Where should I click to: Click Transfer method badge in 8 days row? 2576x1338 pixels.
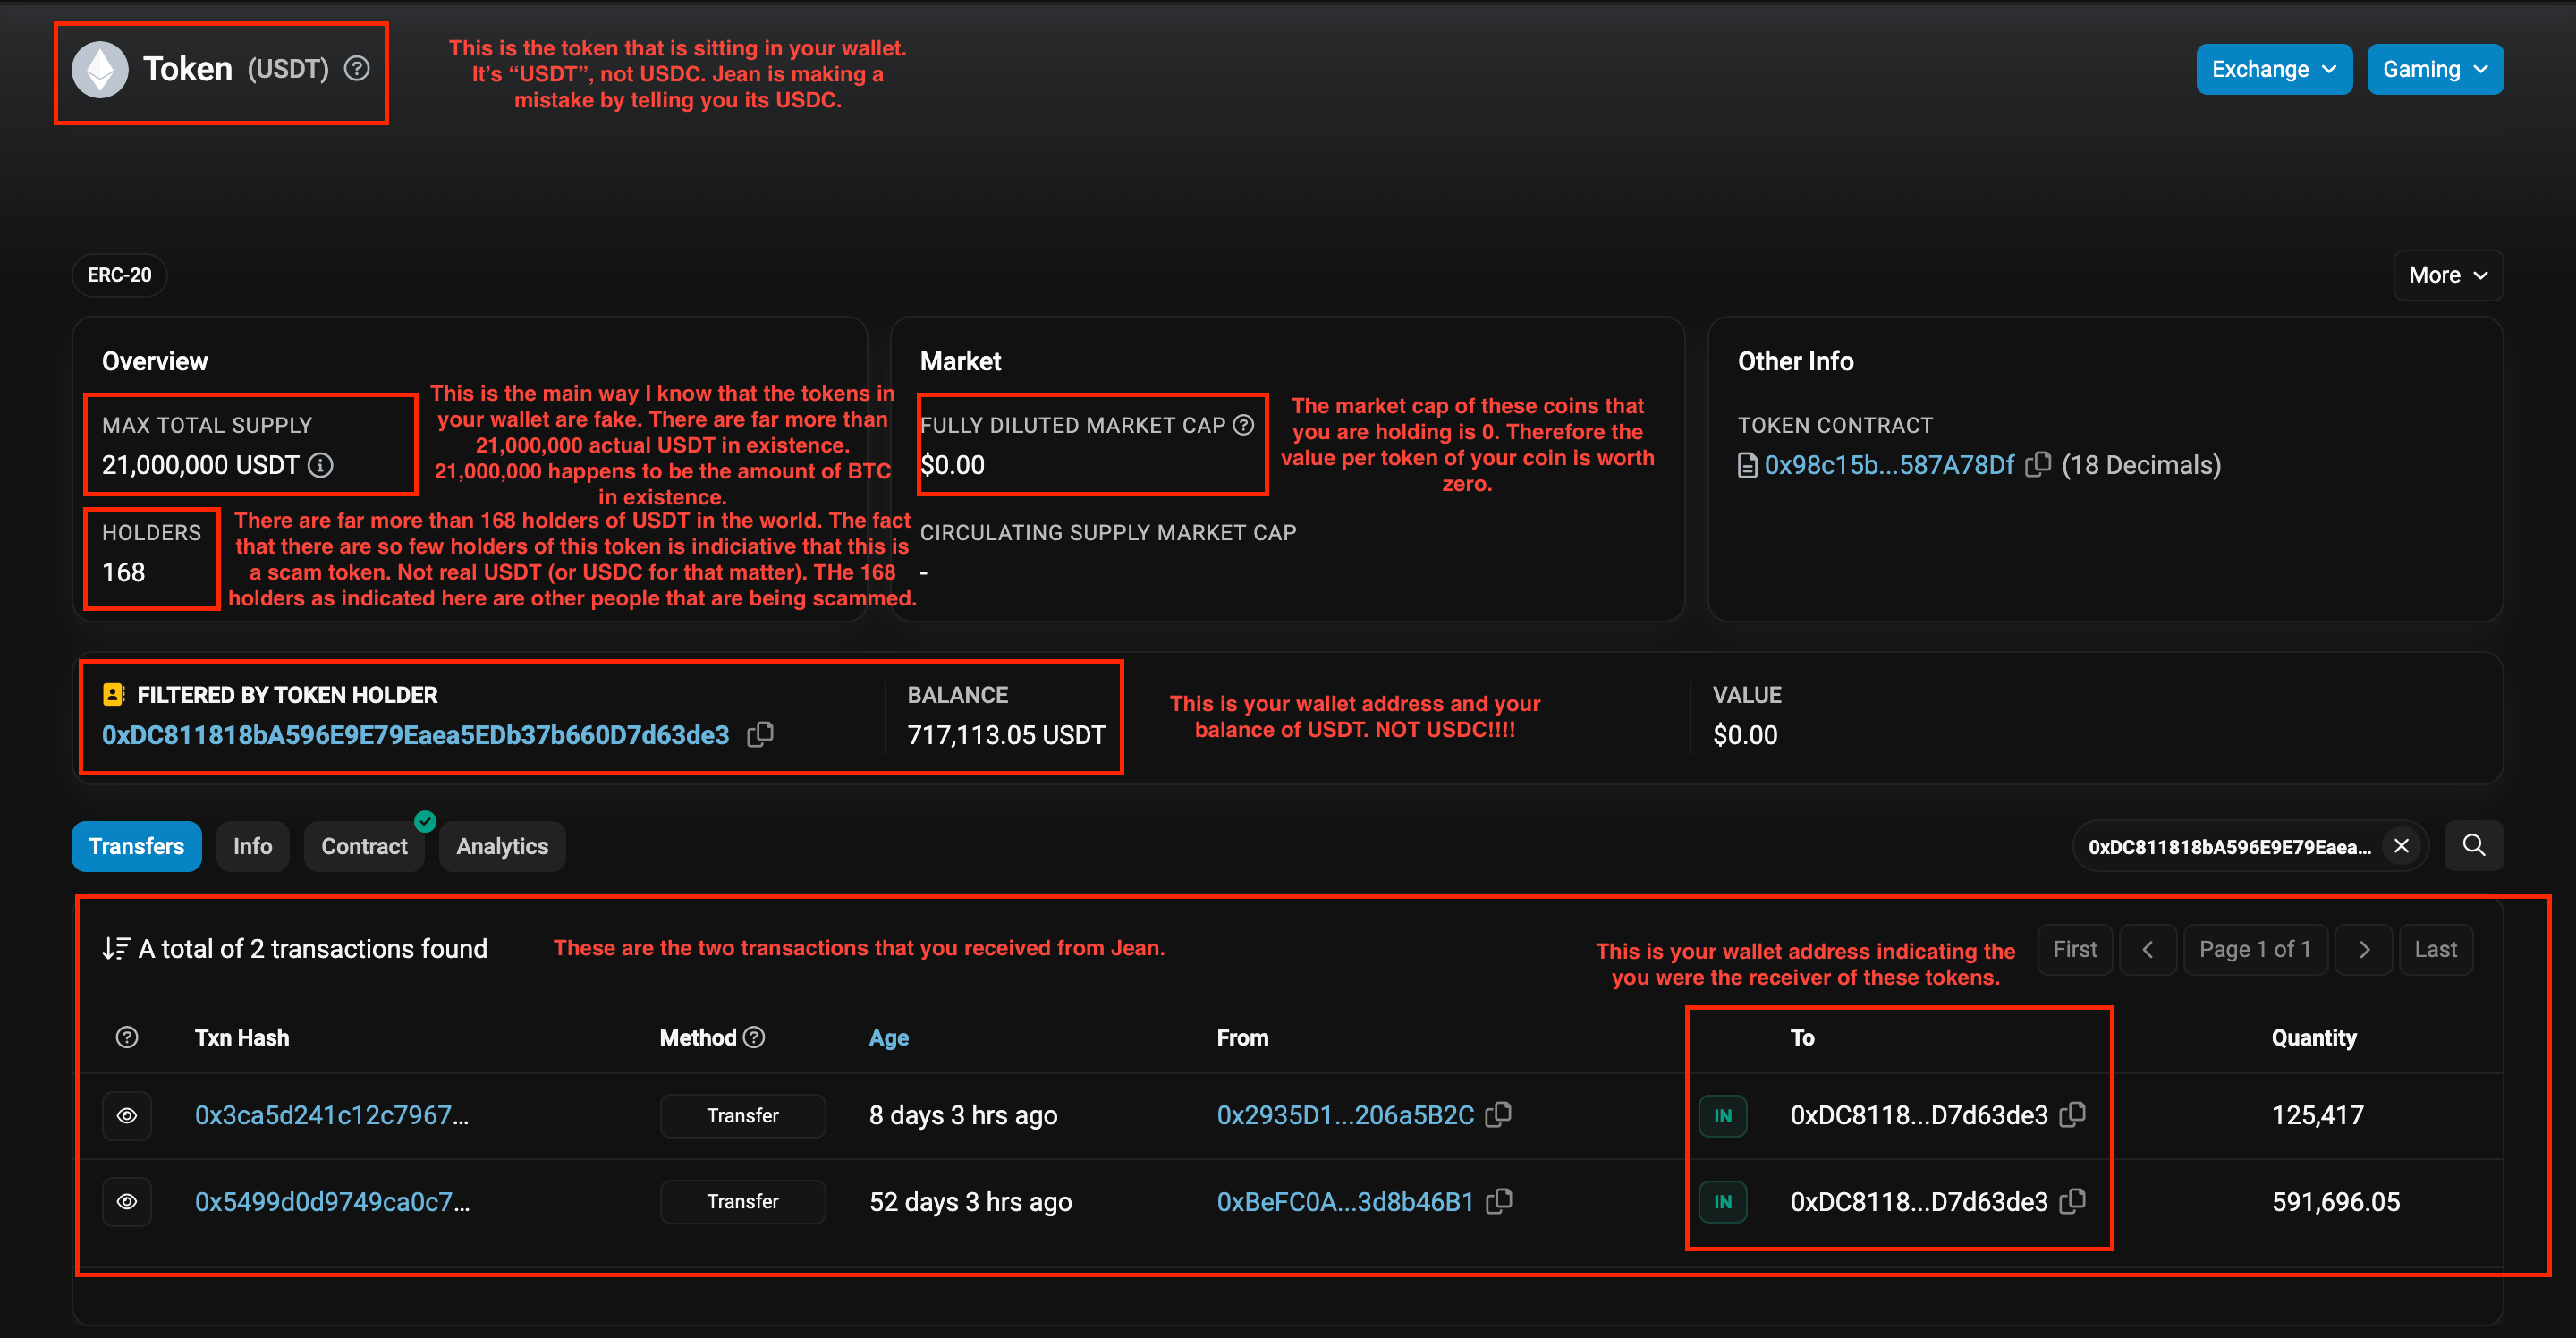(742, 1115)
